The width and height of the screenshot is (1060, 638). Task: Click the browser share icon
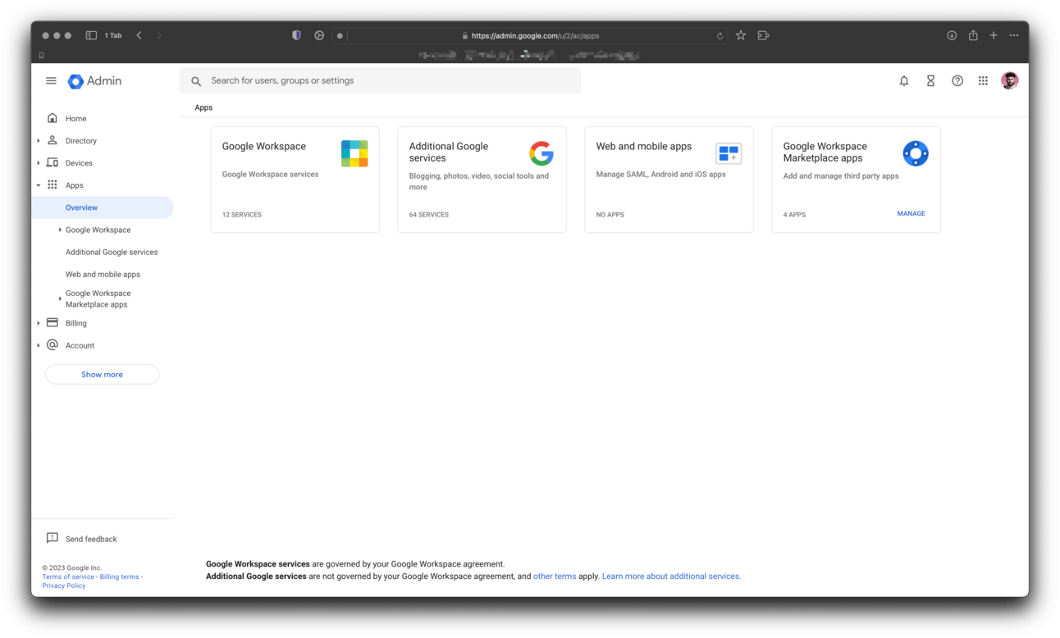973,35
